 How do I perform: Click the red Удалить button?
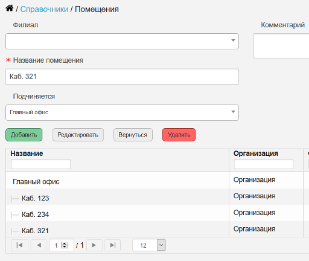point(179,135)
